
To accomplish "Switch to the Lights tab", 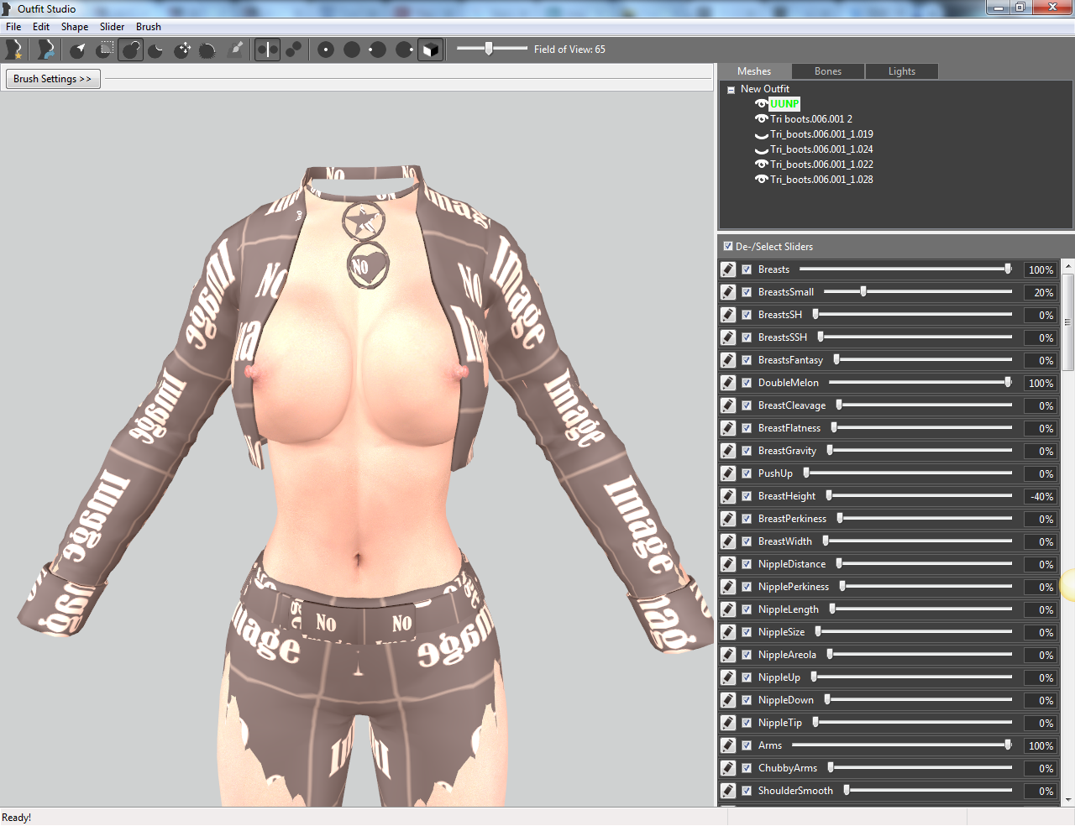I will 902,71.
